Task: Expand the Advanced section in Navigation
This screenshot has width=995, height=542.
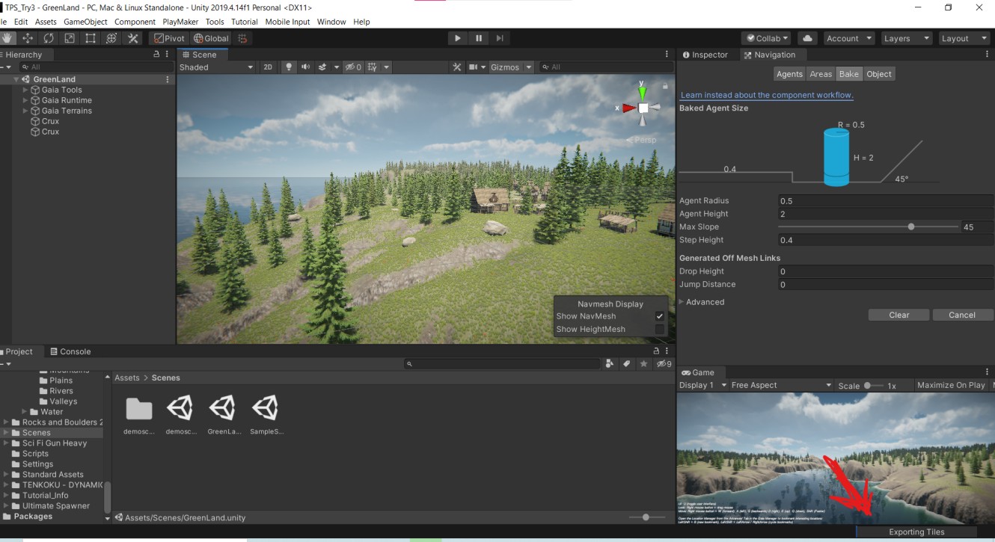Action: point(682,302)
